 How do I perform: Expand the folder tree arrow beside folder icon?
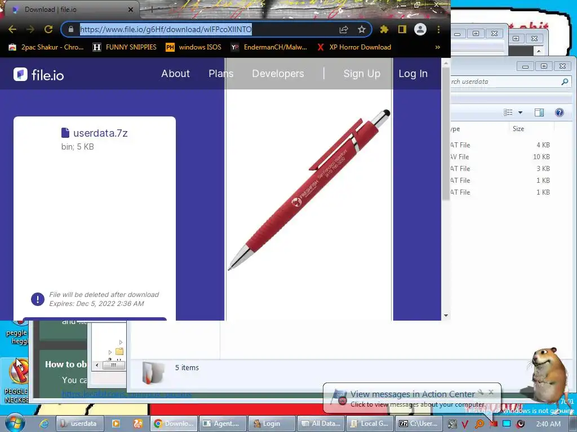pyautogui.click(x=110, y=352)
